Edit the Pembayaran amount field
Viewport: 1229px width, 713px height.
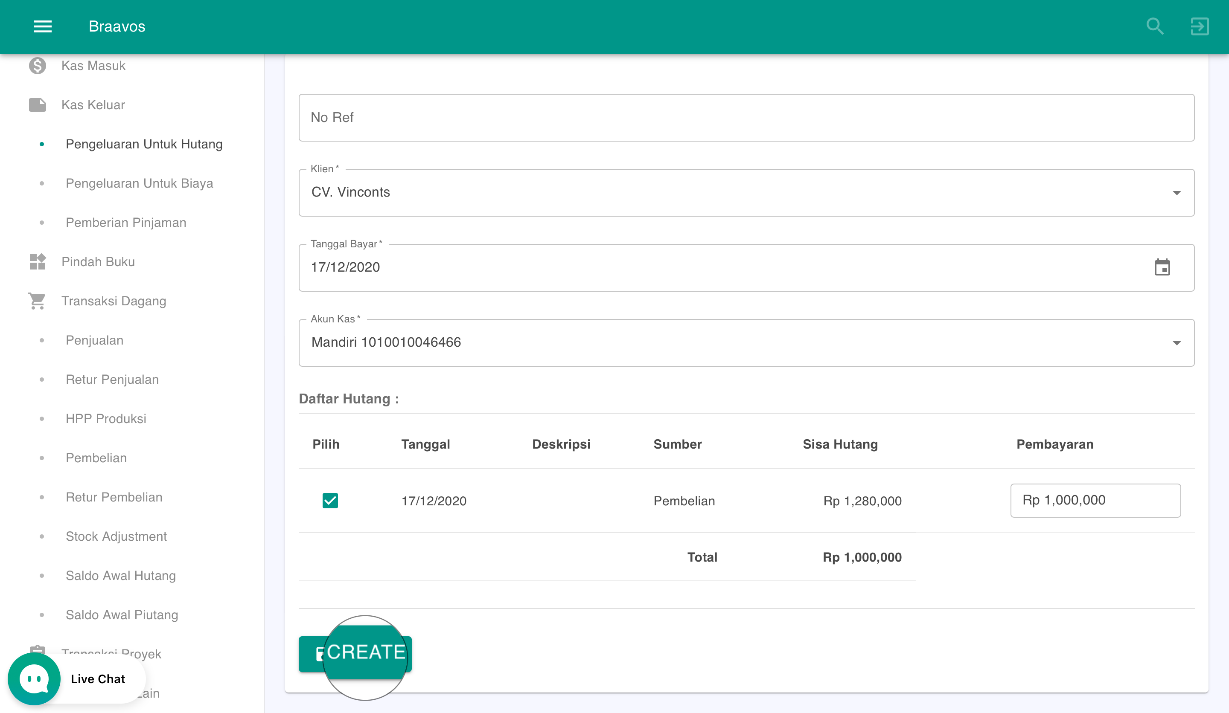(x=1095, y=501)
